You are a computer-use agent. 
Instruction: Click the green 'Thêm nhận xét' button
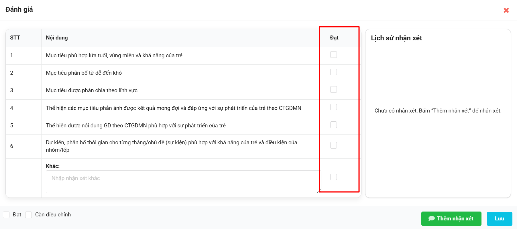pyautogui.click(x=451, y=219)
